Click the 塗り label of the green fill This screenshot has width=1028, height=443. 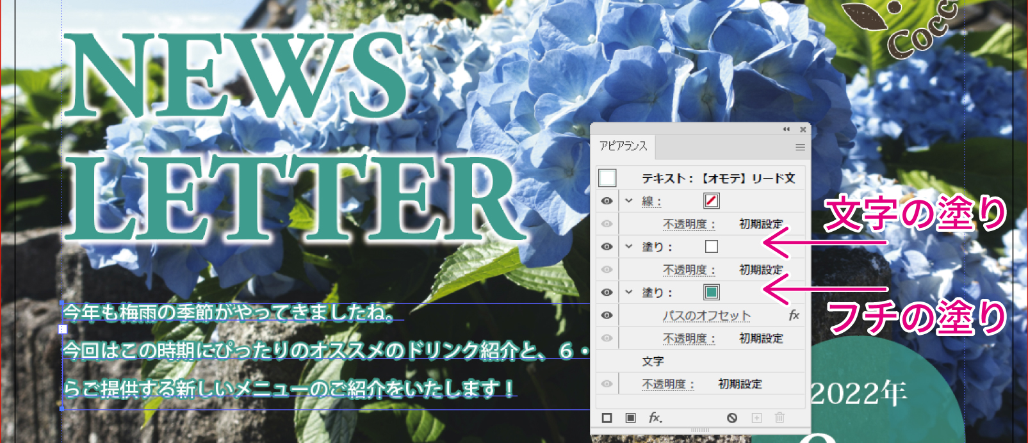click(x=657, y=293)
